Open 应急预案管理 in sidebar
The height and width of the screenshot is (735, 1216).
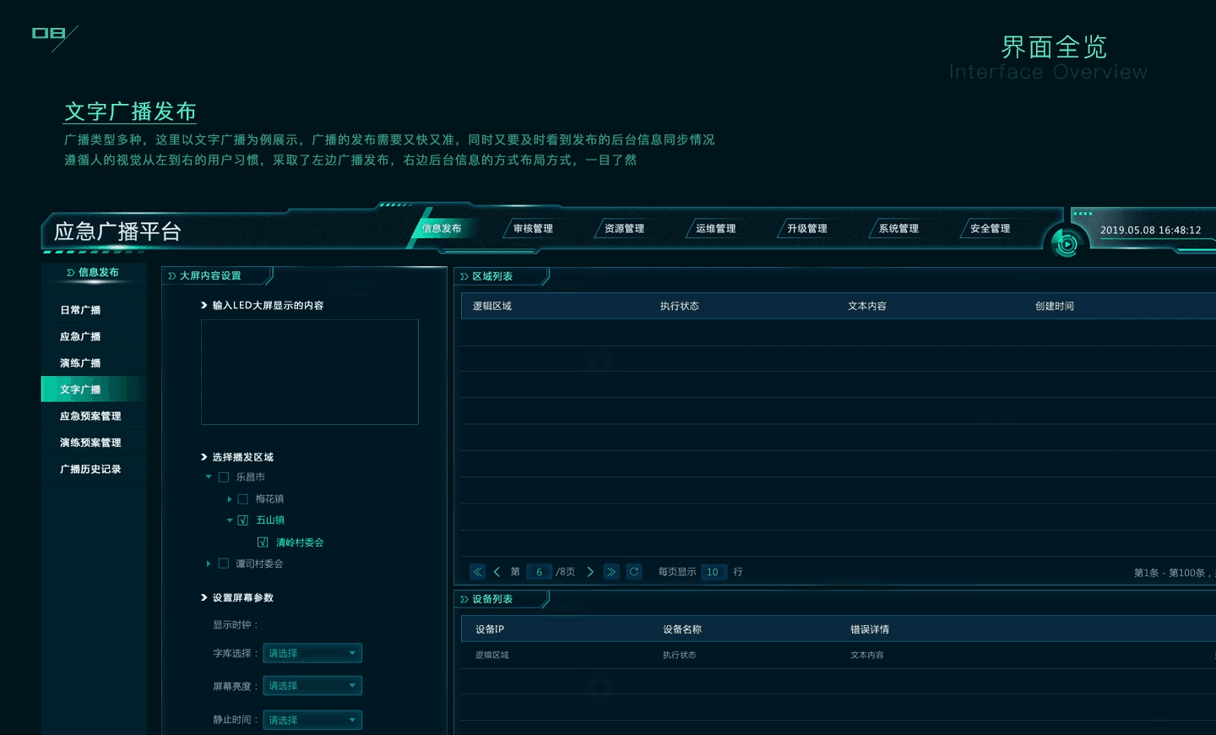[94, 416]
